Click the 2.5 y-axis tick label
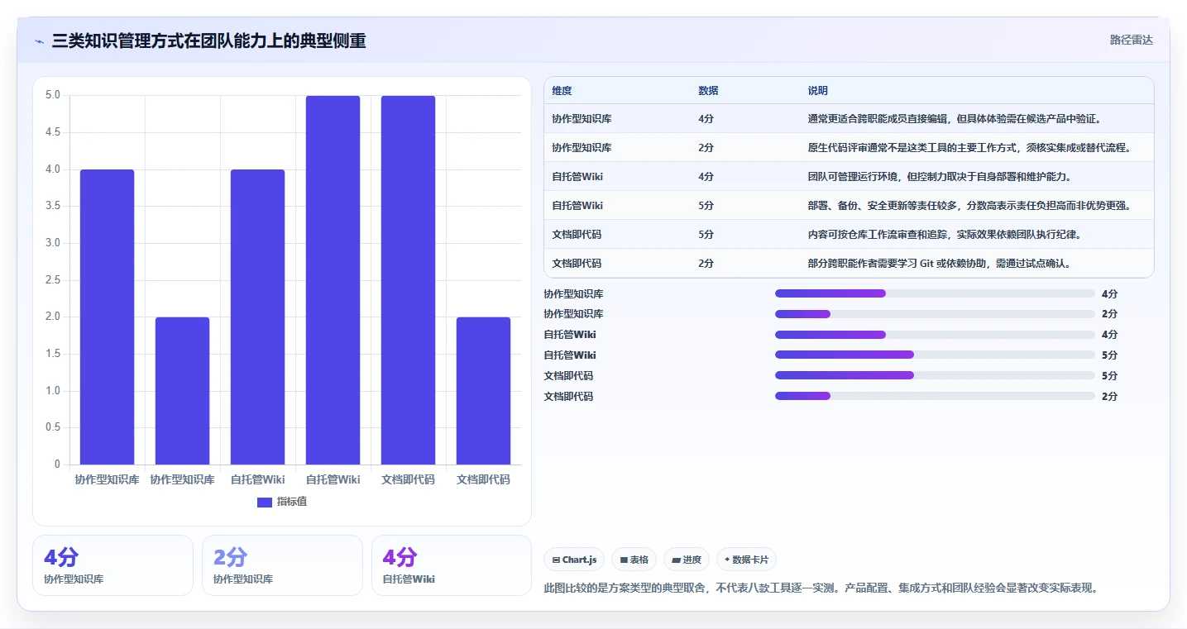The width and height of the screenshot is (1187, 629). point(53,280)
